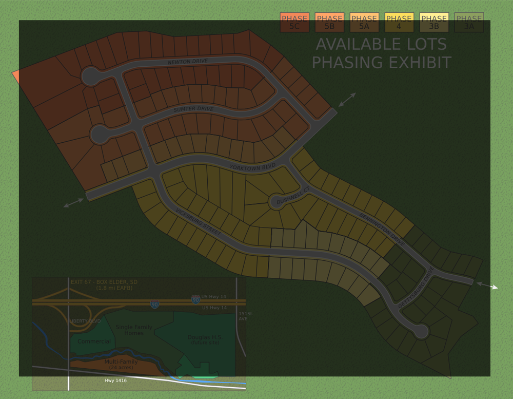Pick the Phase 3B legend box
The height and width of the screenshot is (399, 513).
tap(434, 22)
